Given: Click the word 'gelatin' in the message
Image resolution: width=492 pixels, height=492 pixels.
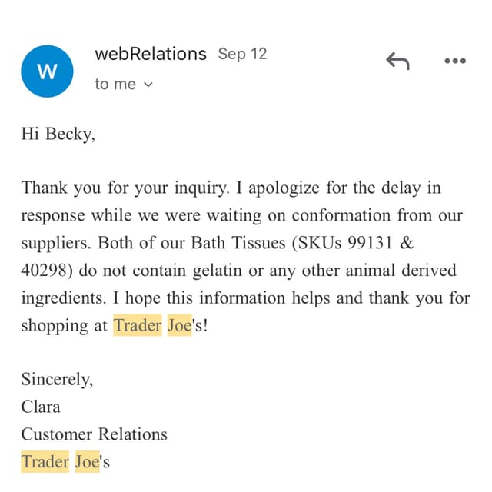Looking at the screenshot, I should 217,271.
